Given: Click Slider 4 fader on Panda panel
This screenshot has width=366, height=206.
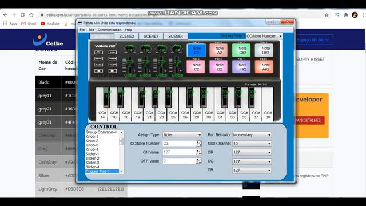Looking at the screenshot, I should pos(177,65).
